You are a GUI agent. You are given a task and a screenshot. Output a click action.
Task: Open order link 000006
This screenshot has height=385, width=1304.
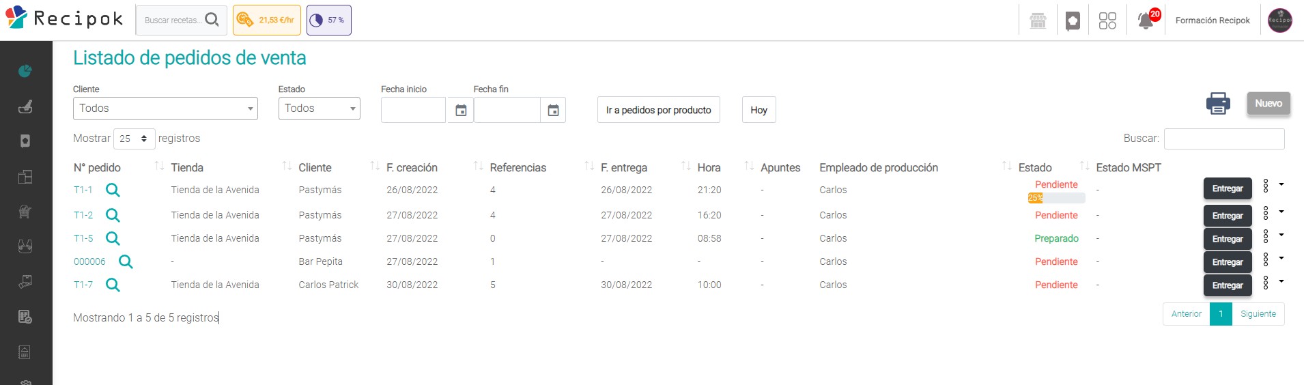tap(89, 262)
